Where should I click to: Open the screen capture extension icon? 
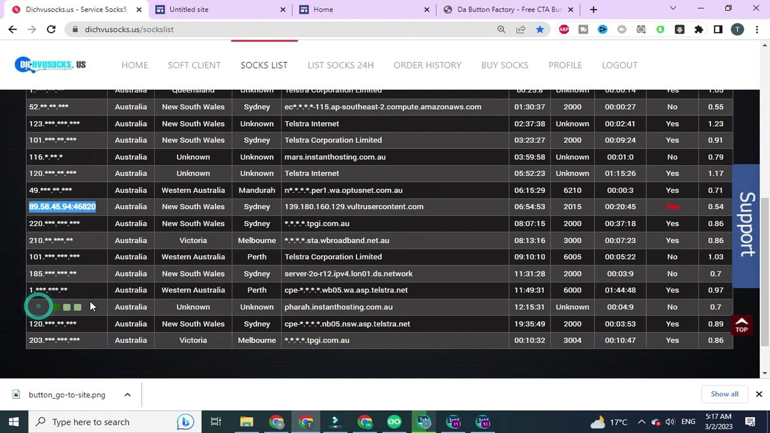641,29
